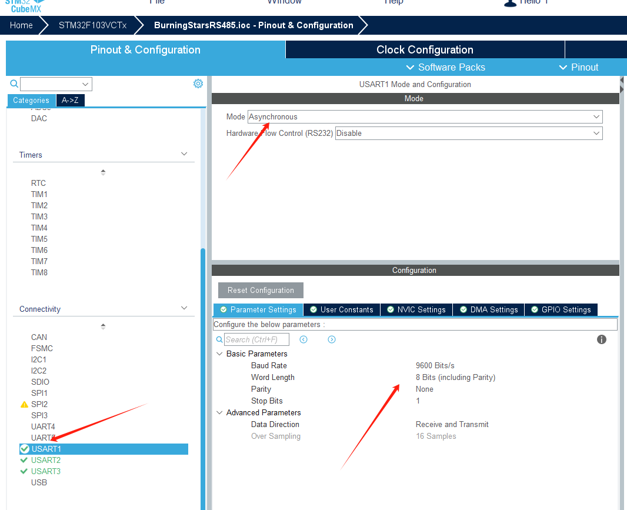
Task: Click the parameter search next arrow
Action: [332, 339]
